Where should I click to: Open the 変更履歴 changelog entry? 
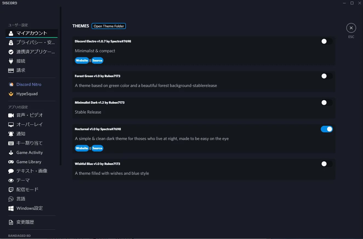point(32,222)
